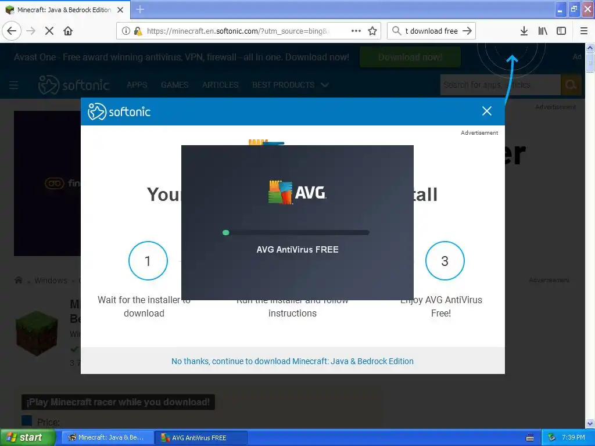This screenshot has height=446, width=595.
Task: Click the Windows breadcrumb link
Action: coord(51,280)
